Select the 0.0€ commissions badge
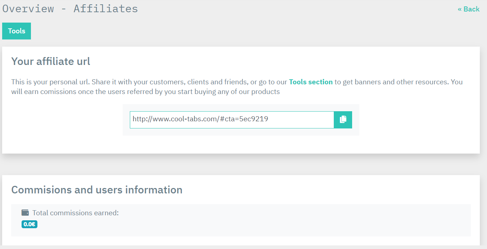The image size is (487, 249). click(29, 224)
